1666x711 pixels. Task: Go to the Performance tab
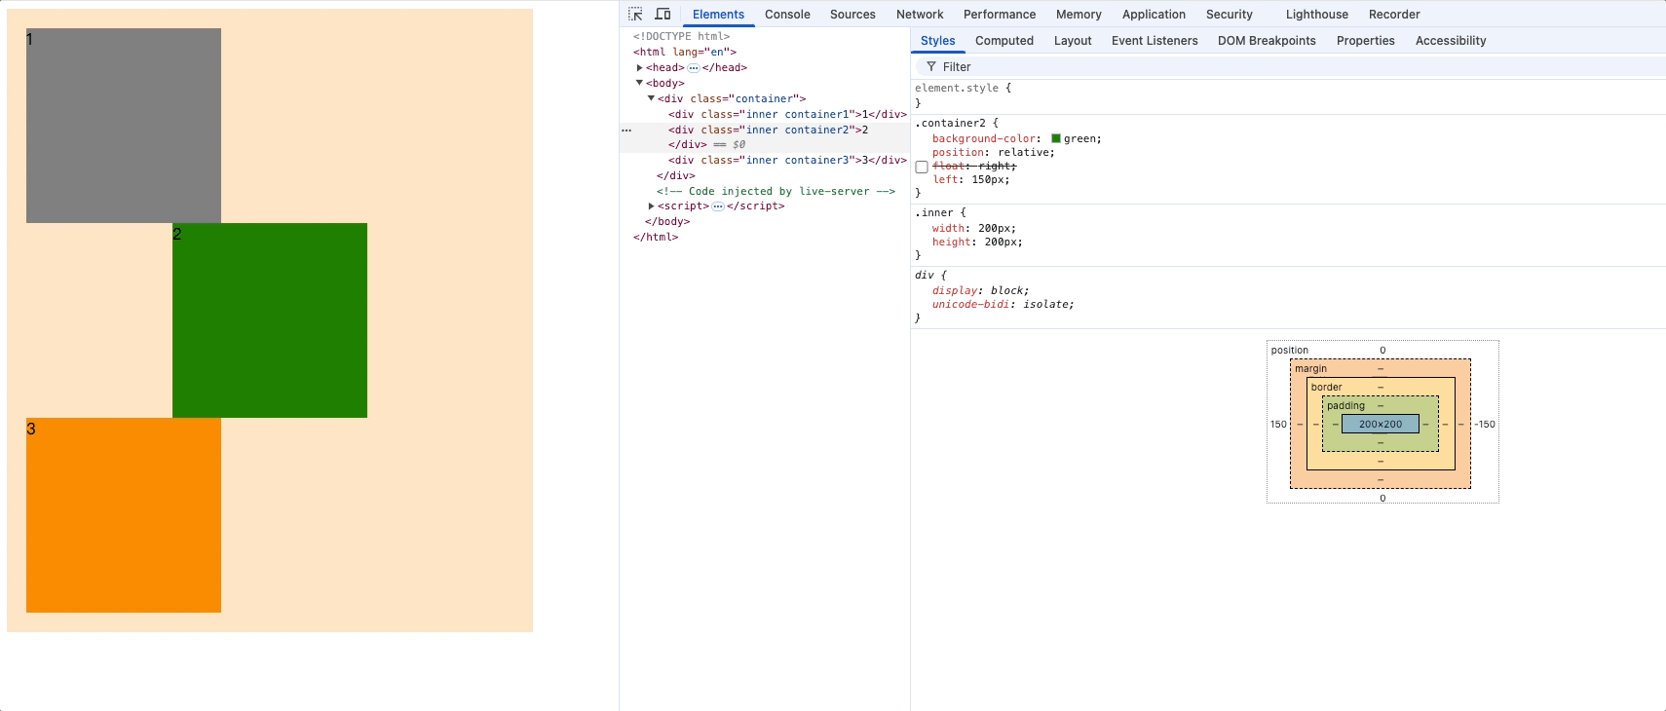(1000, 14)
